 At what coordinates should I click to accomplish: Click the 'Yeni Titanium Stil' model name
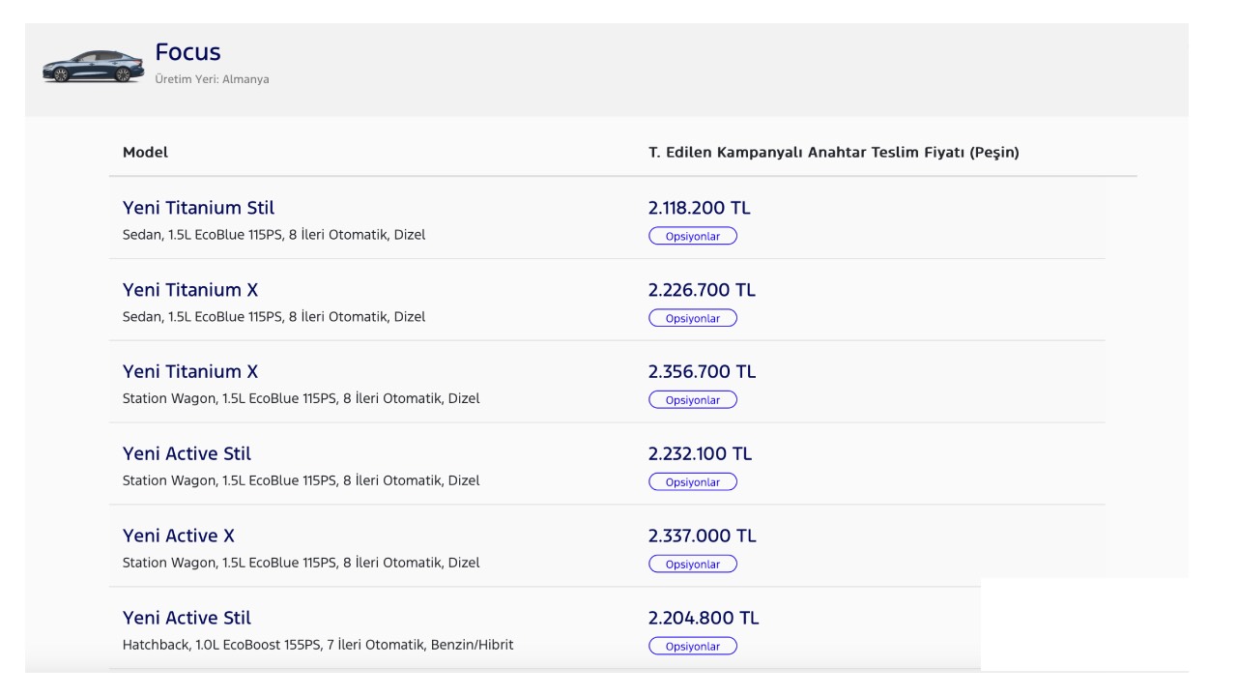(198, 208)
